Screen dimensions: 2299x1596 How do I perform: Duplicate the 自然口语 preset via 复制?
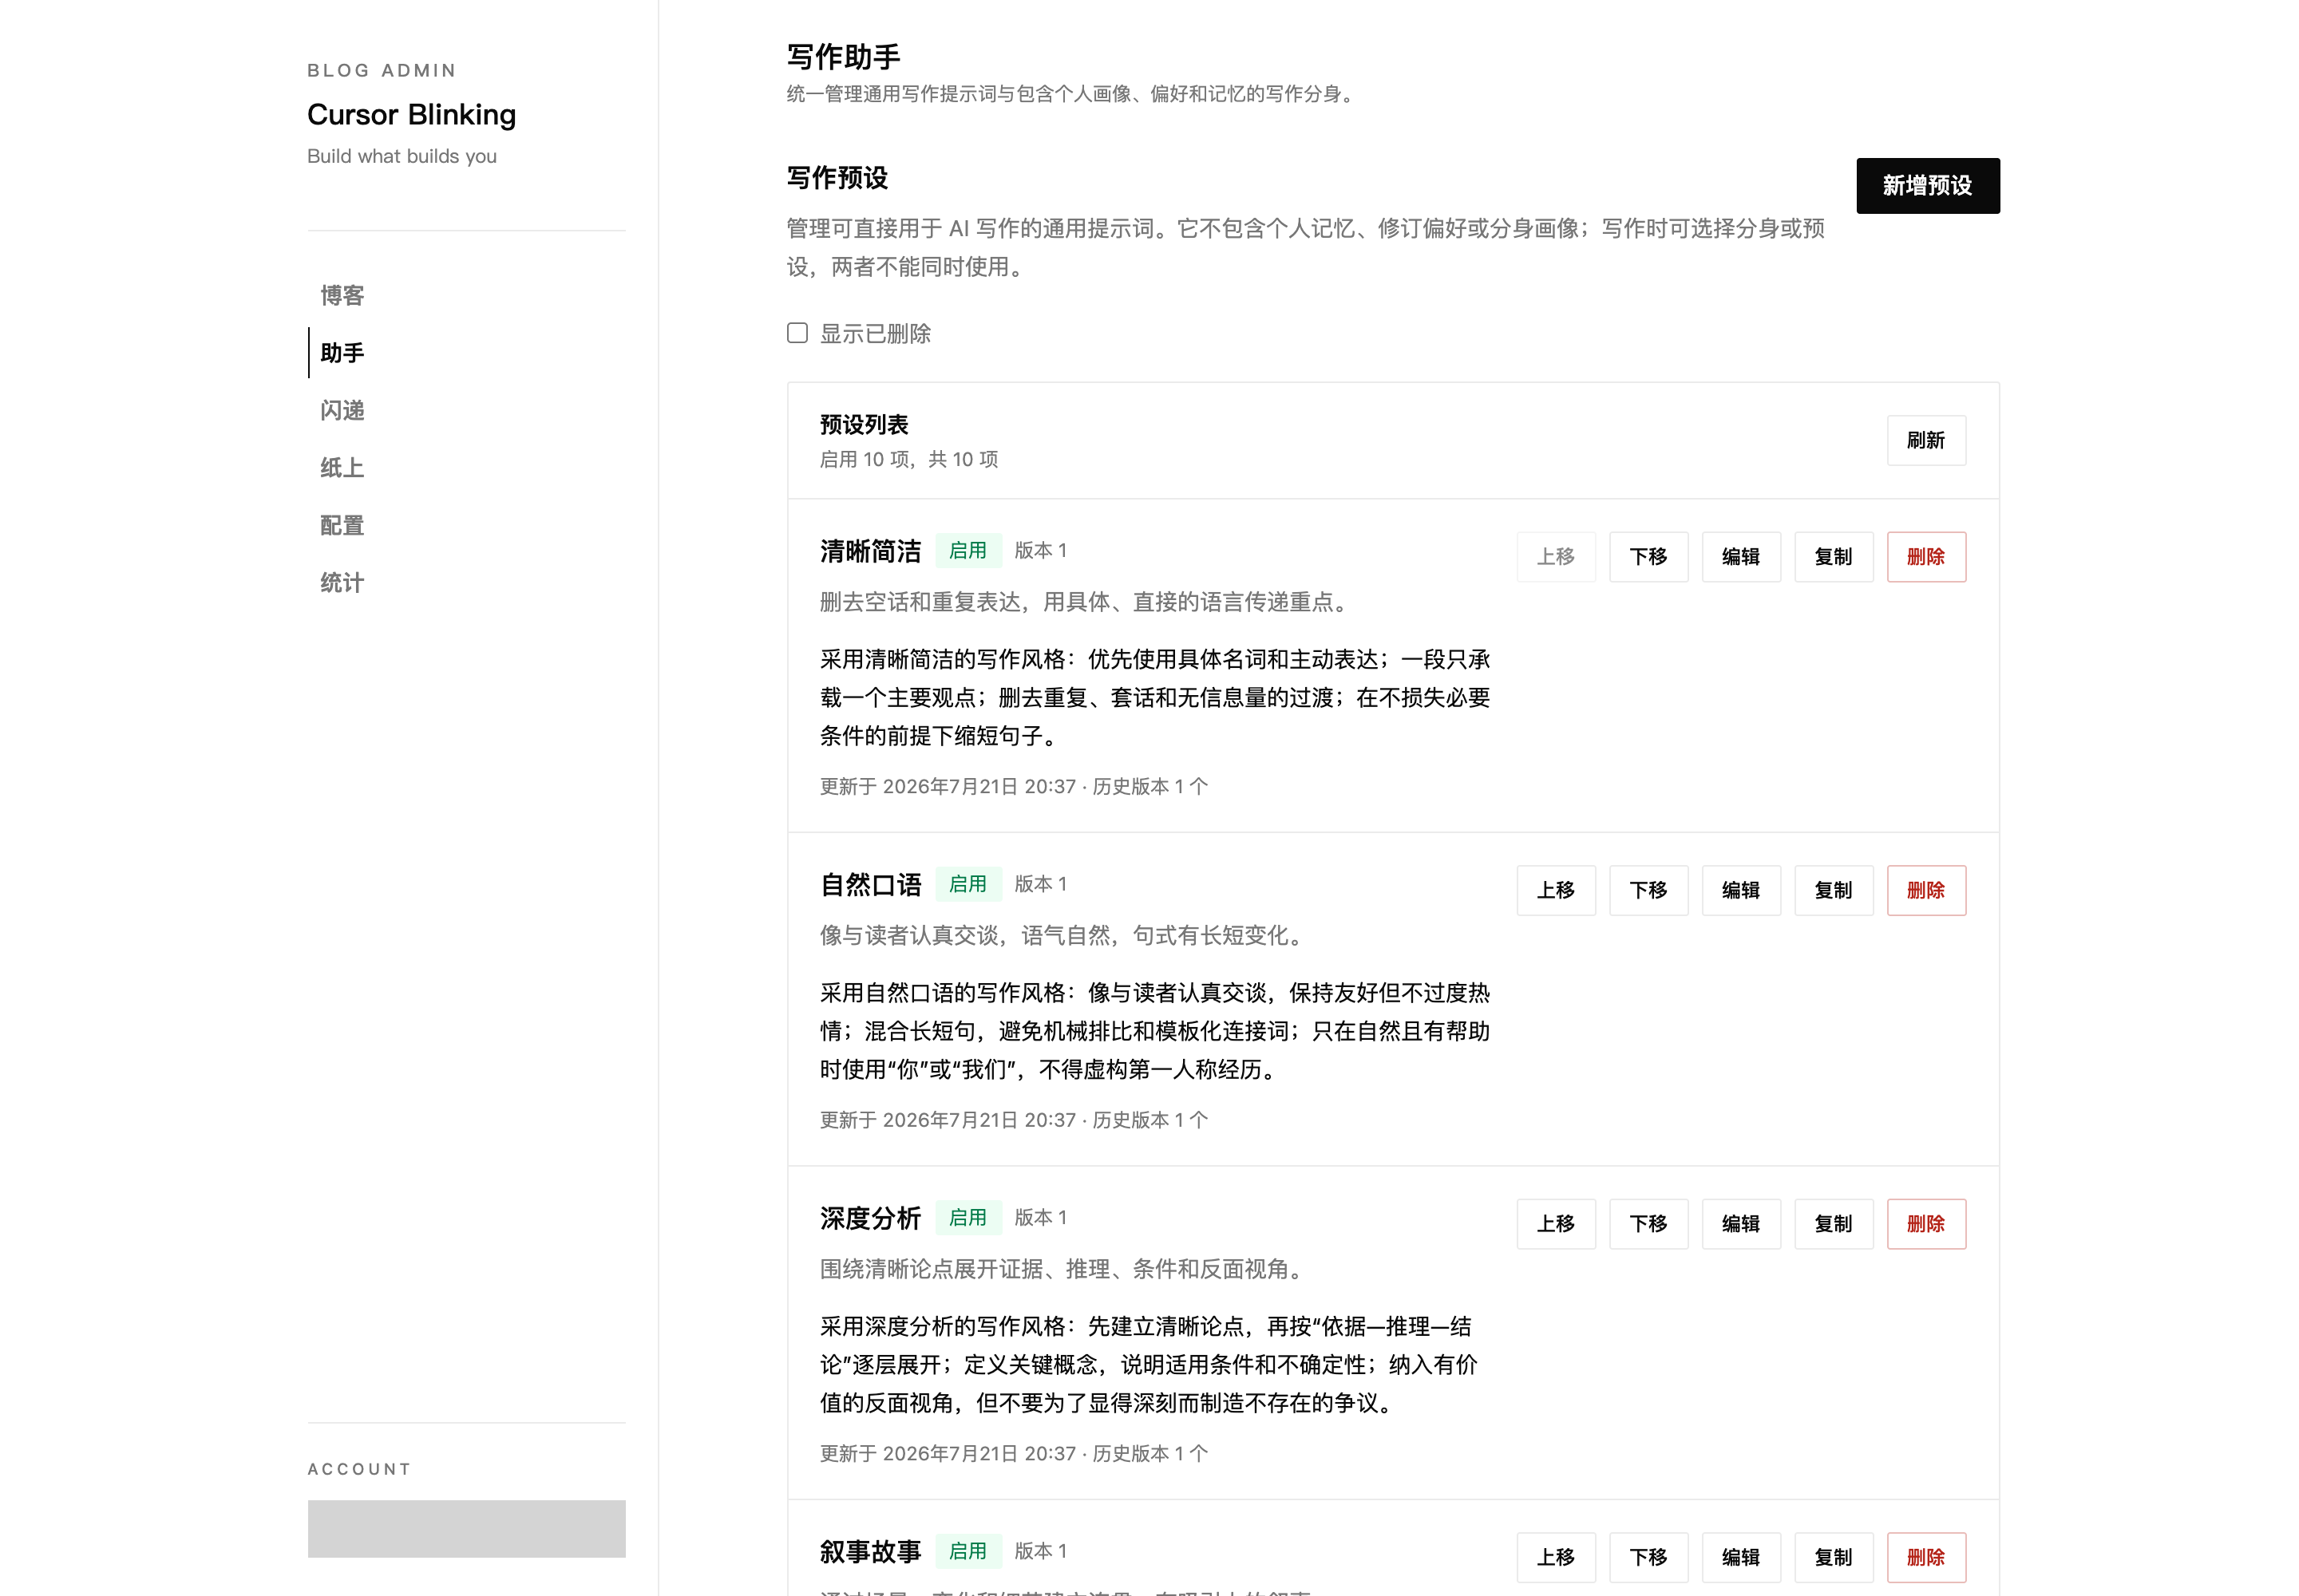[x=1834, y=890]
